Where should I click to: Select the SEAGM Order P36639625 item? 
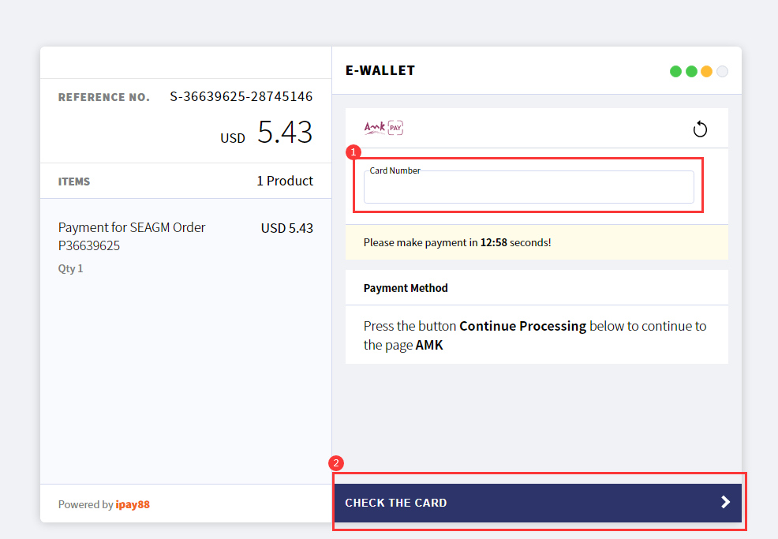pos(132,236)
